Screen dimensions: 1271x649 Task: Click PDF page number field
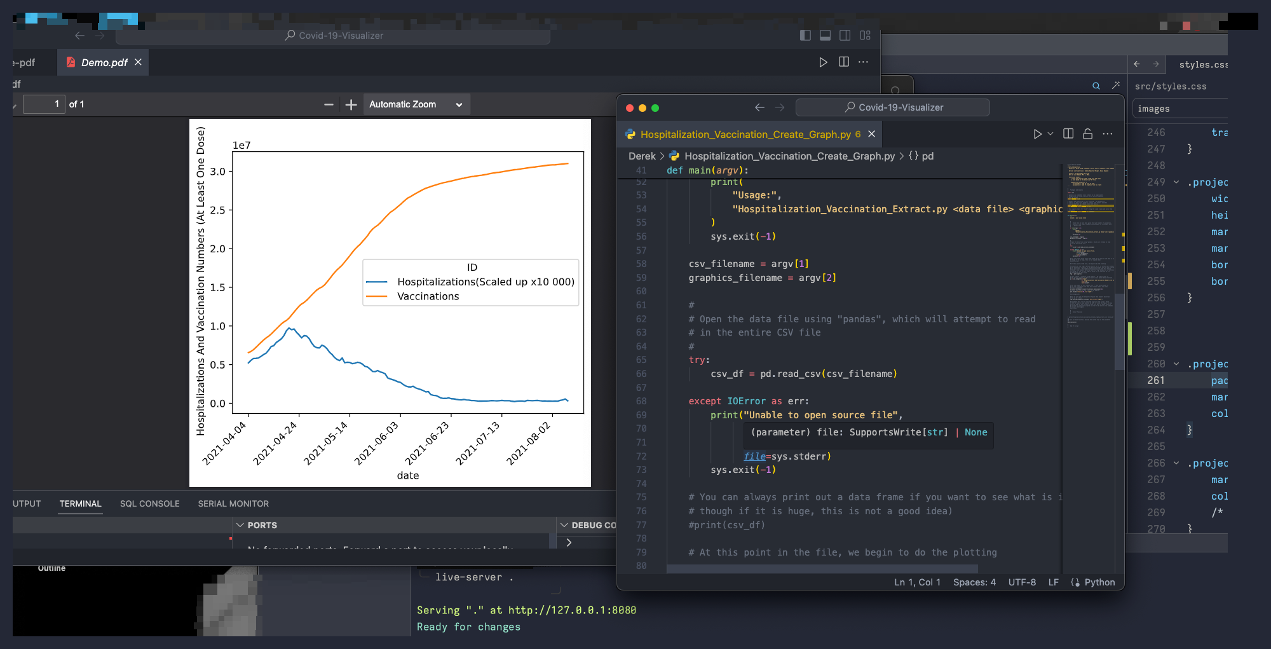point(44,104)
